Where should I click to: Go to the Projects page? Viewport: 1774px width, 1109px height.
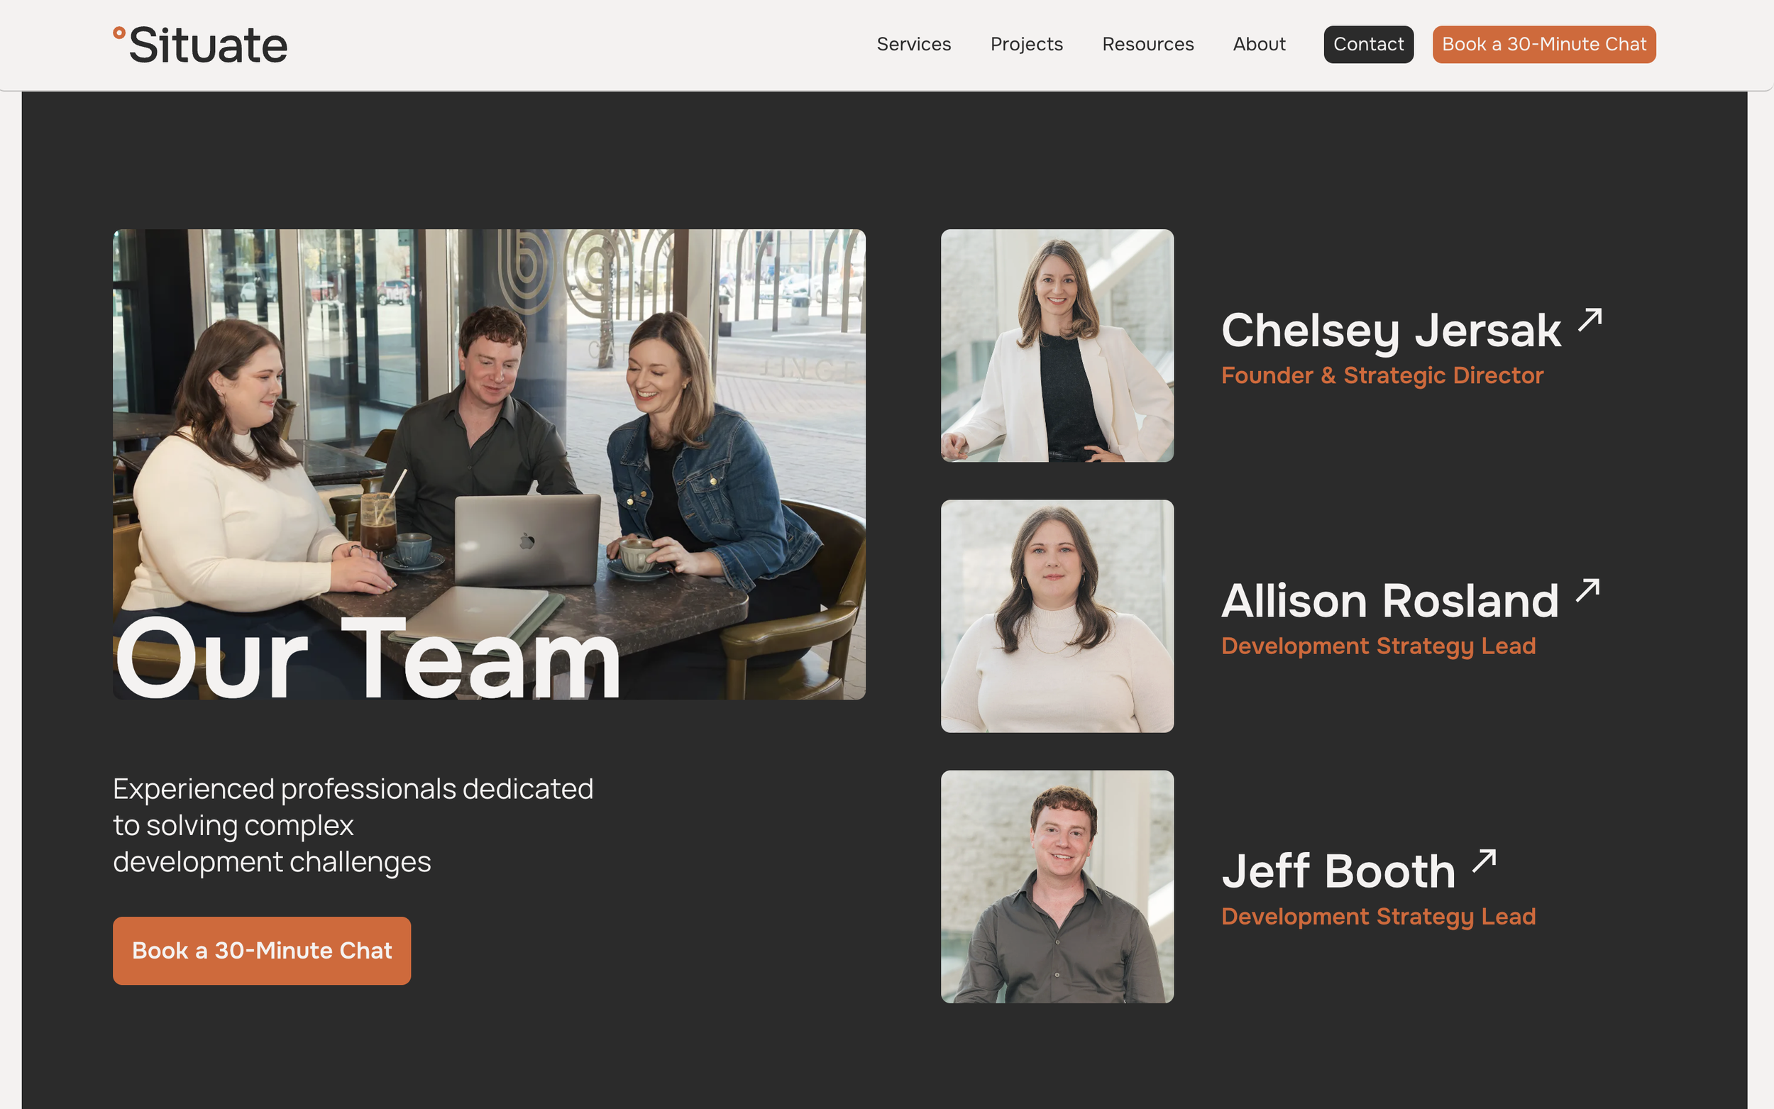pyautogui.click(x=1026, y=44)
